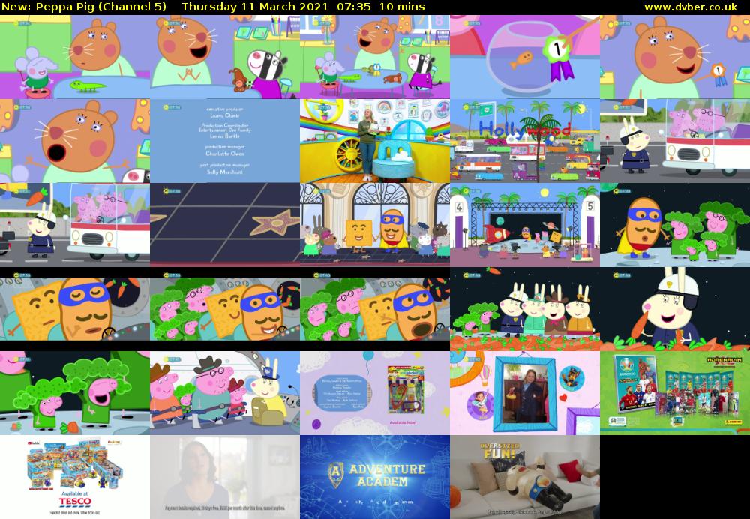Toggle the rosette ribbon on the fishbowl frame

pos(561,72)
